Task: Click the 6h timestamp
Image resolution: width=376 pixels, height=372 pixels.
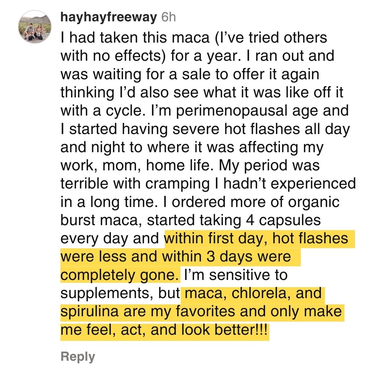Action: click(x=168, y=18)
